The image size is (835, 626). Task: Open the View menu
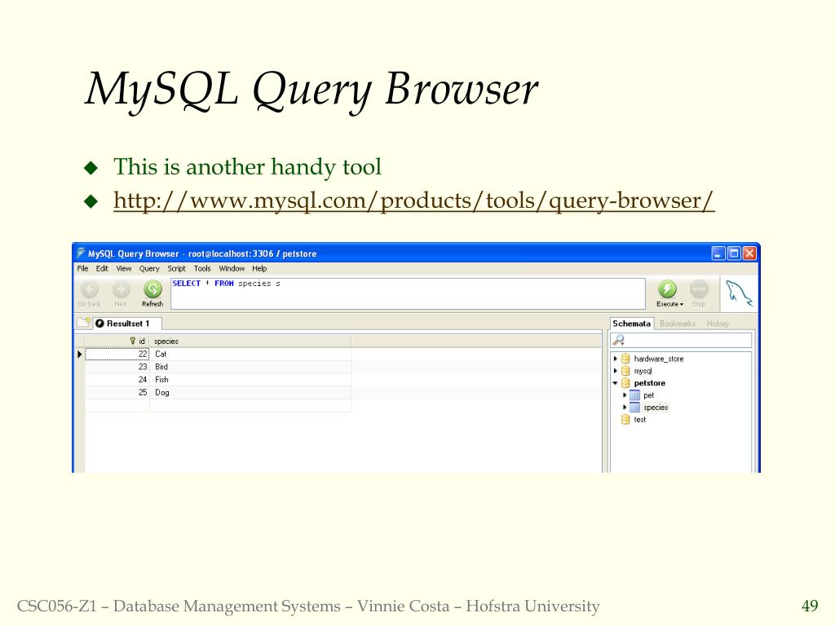pos(124,269)
